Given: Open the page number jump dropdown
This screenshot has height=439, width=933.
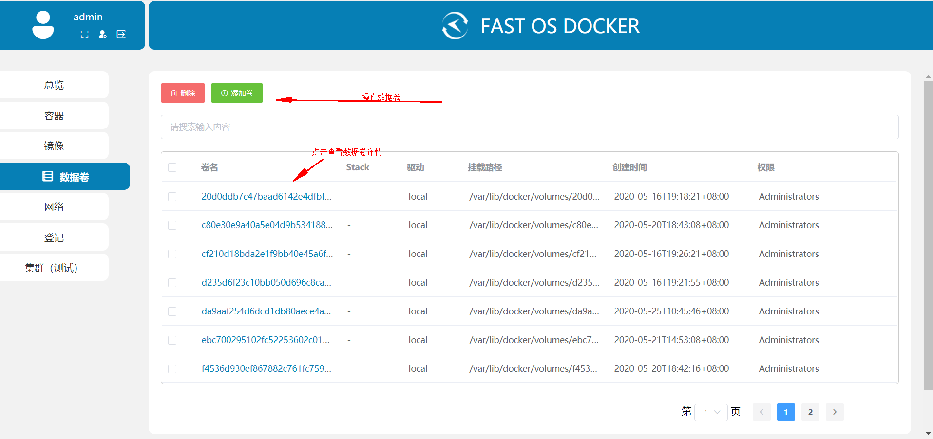Looking at the screenshot, I should (x=711, y=412).
